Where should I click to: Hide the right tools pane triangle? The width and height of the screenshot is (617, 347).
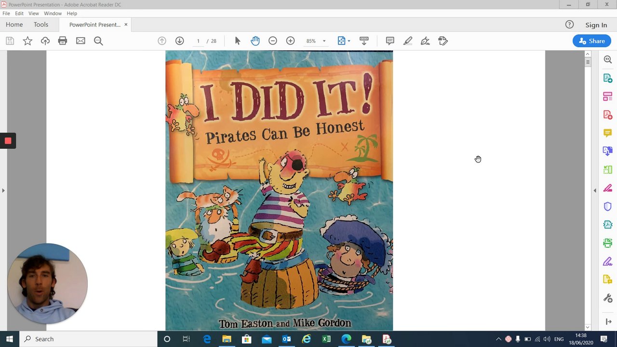594,190
